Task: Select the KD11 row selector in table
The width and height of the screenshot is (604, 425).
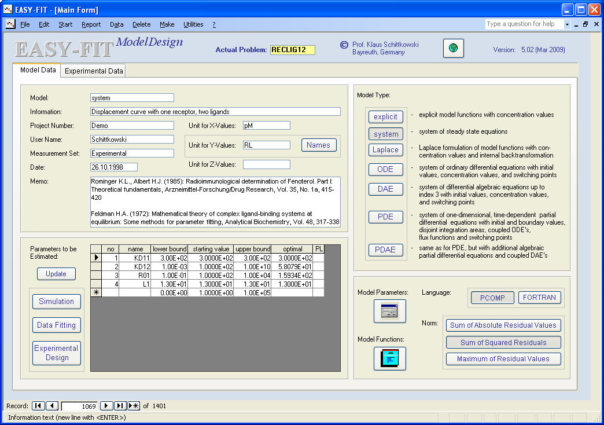Action: [x=96, y=258]
